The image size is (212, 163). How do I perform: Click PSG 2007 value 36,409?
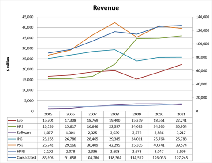coord(93,145)
